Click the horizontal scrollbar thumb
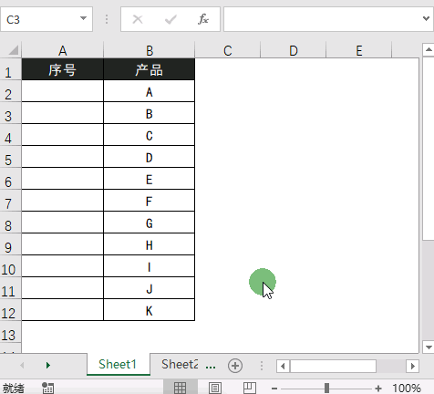 click(x=333, y=366)
